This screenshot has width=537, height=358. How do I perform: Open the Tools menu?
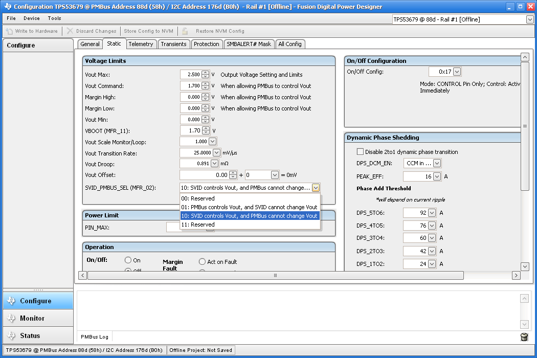click(54, 18)
